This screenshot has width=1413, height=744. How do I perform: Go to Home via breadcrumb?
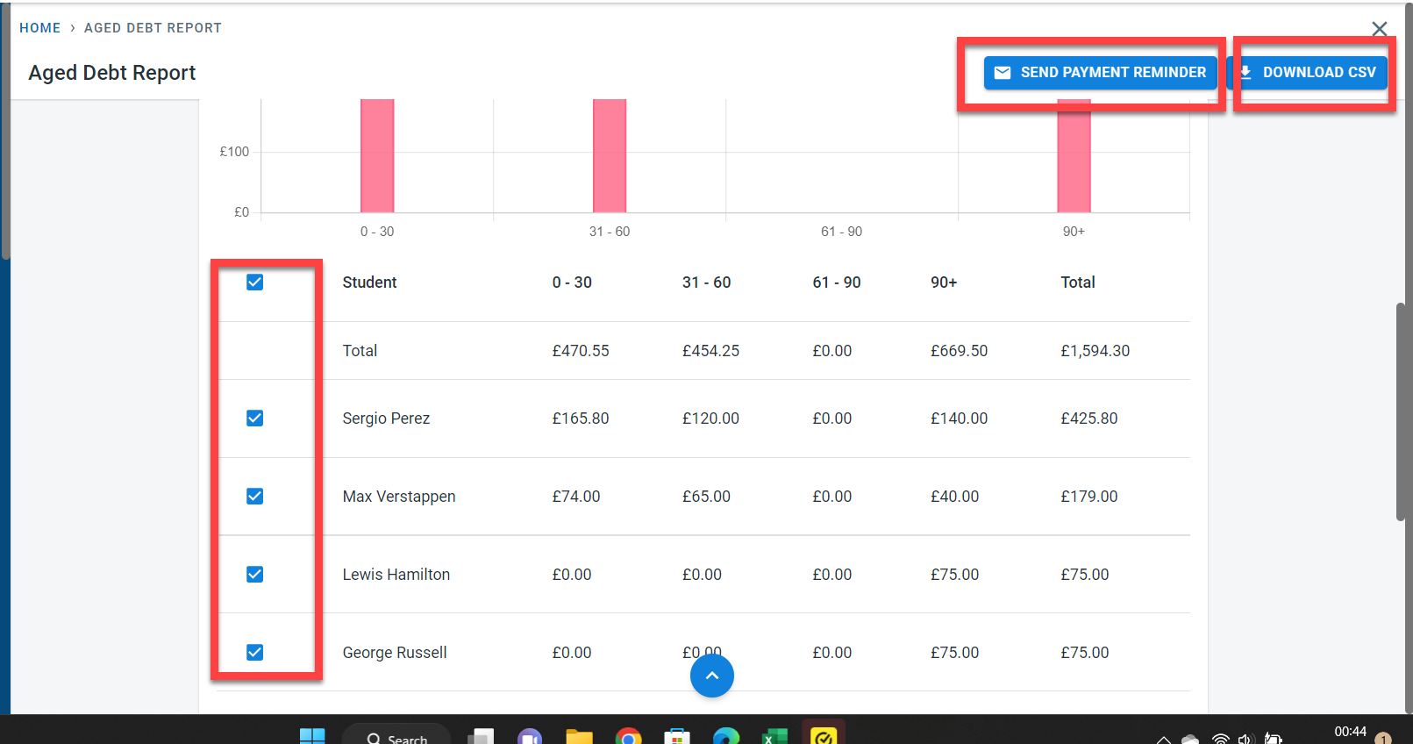coord(40,28)
